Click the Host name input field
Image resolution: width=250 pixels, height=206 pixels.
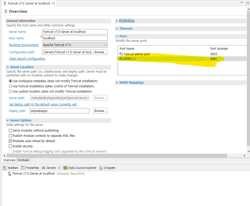75,38
